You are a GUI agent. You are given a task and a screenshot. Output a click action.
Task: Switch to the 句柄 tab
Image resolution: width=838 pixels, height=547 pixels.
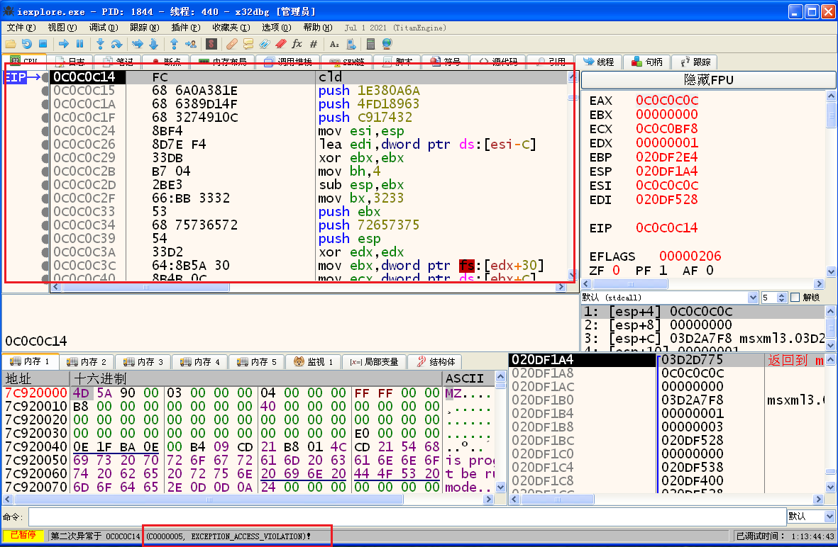[x=646, y=62]
